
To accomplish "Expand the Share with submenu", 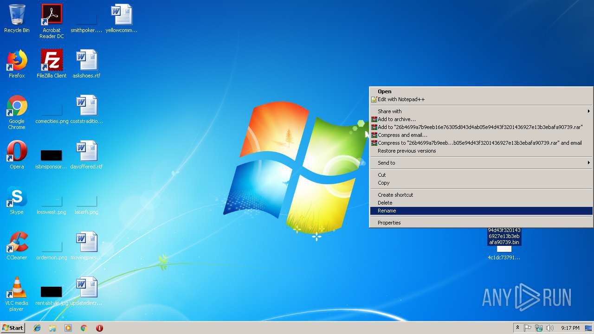I will tap(481, 111).
